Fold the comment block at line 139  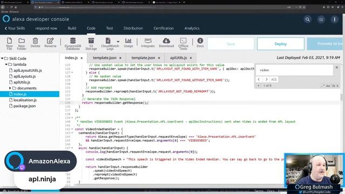(x=72, y=118)
